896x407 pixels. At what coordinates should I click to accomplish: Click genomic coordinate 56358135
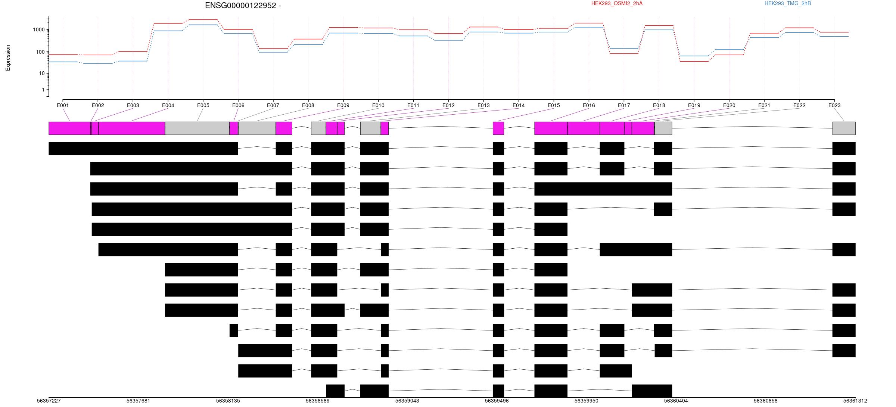coord(228,401)
